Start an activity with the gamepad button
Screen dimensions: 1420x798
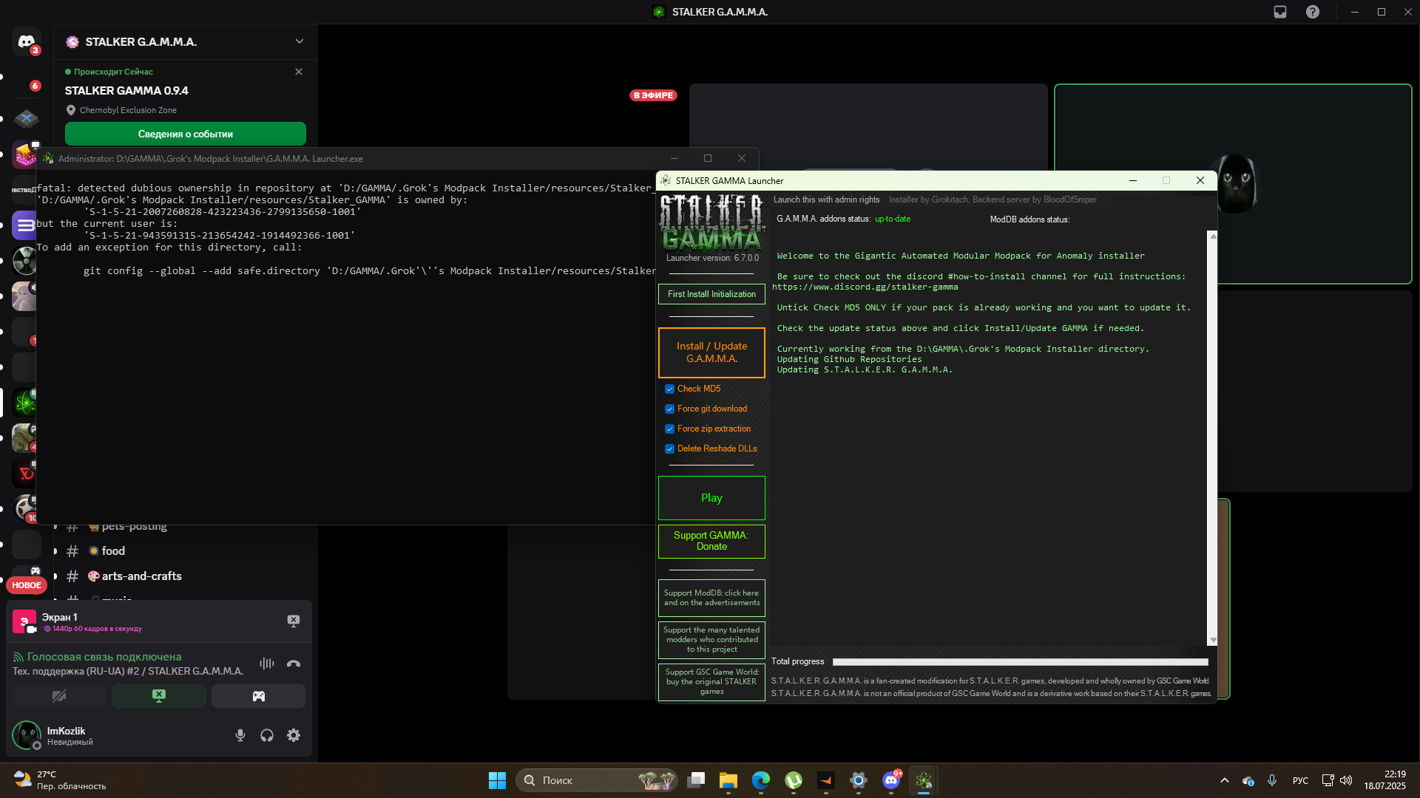[x=258, y=696]
